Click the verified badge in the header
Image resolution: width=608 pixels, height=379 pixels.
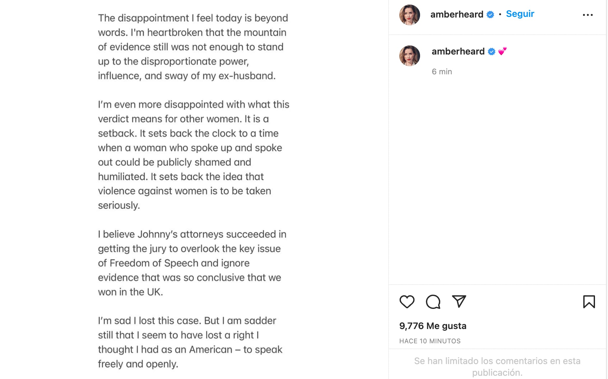click(490, 15)
